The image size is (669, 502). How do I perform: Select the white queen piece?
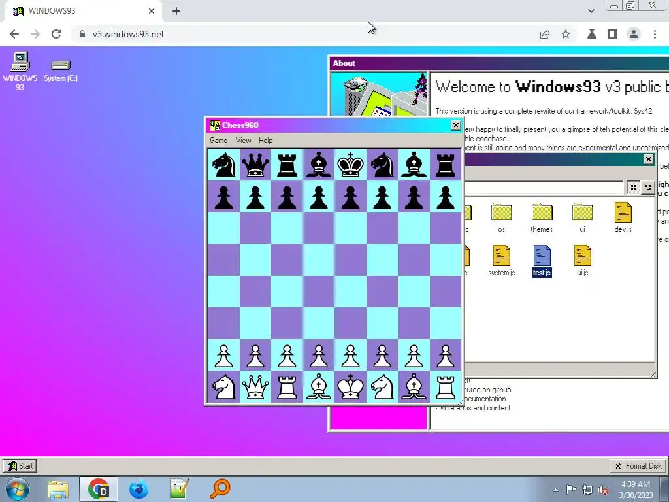(255, 387)
